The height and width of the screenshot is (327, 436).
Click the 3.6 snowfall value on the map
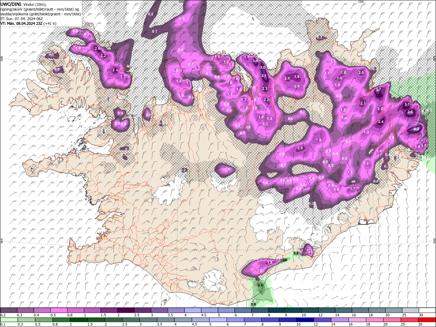coord(410,112)
